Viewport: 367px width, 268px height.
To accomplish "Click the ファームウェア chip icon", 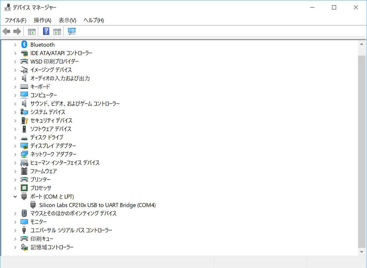I will [24, 171].
